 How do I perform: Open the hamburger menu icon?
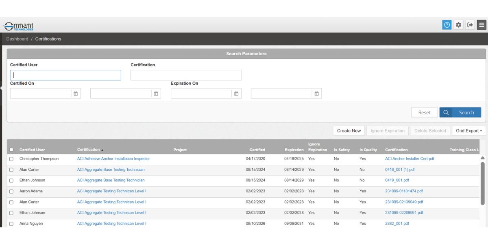pyautogui.click(x=481, y=25)
